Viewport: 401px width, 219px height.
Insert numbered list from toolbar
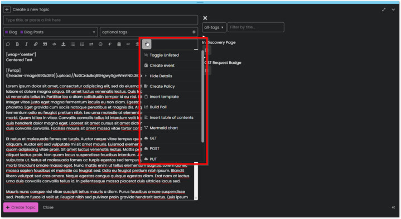click(x=82, y=44)
